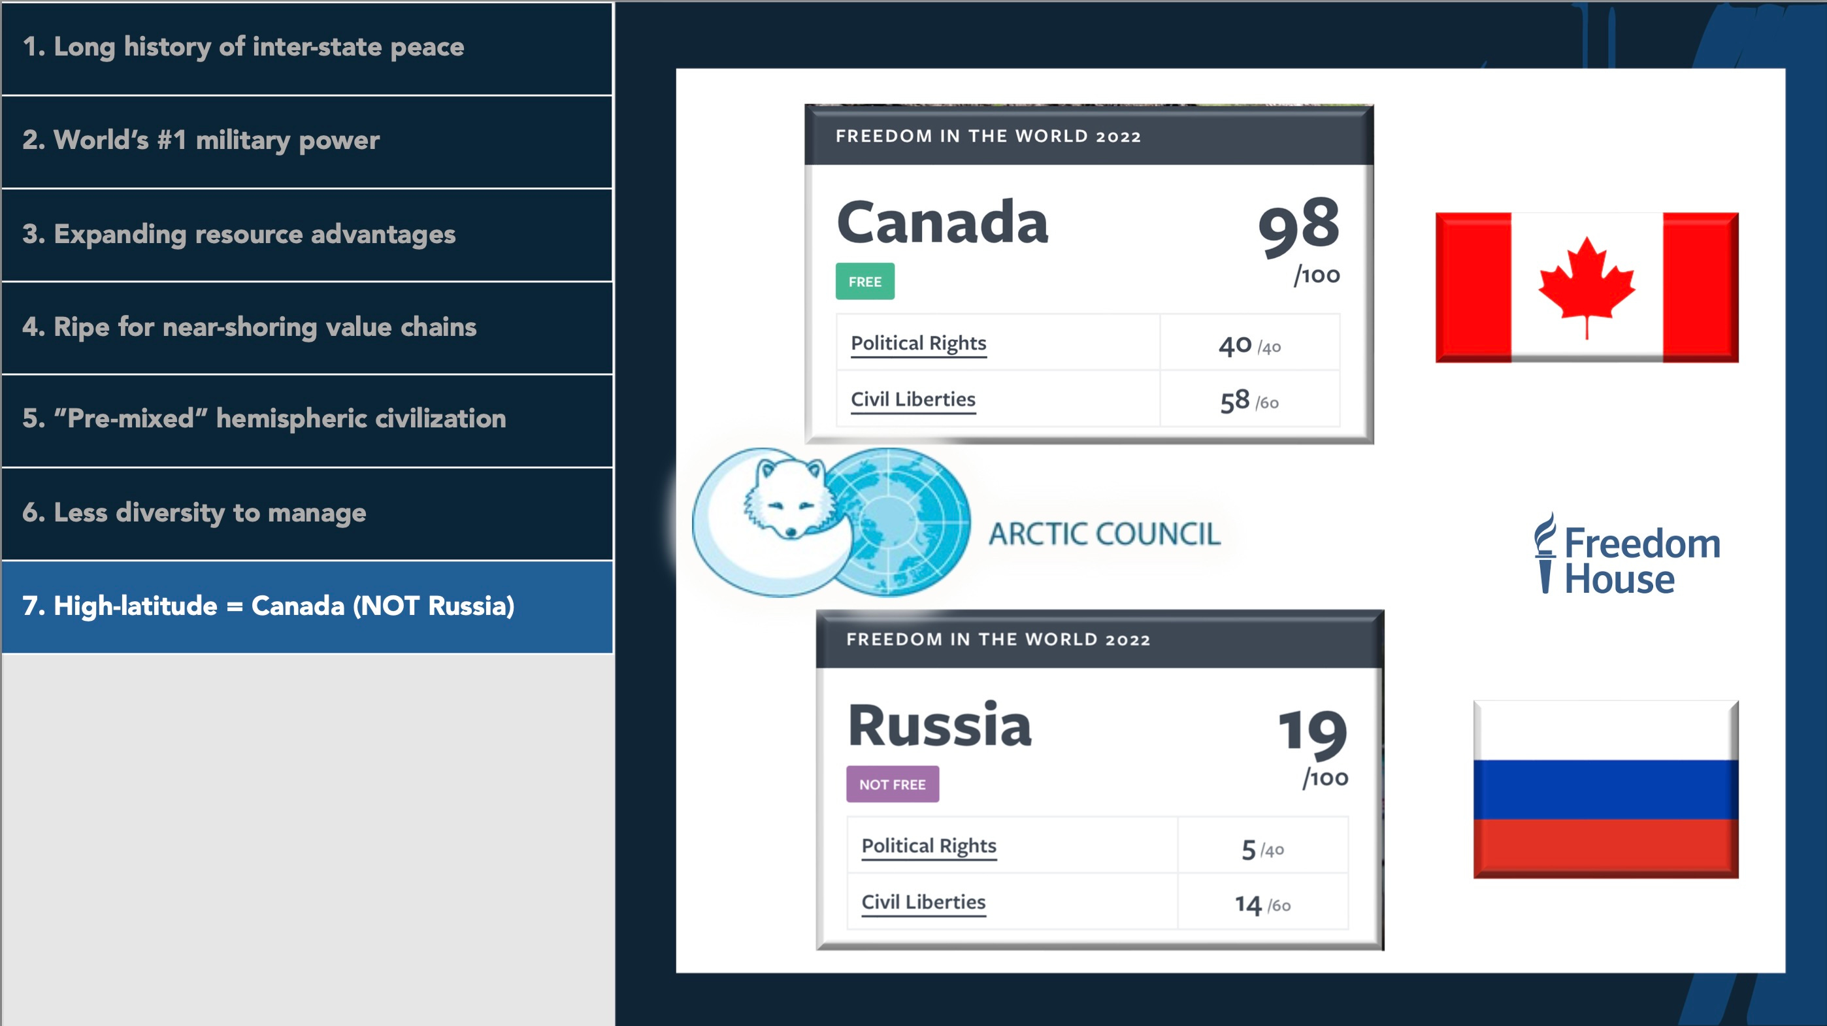Click the Russian flag image
Image resolution: width=1827 pixels, height=1026 pixels.
pyautogui.click(x=1605, y=789)
